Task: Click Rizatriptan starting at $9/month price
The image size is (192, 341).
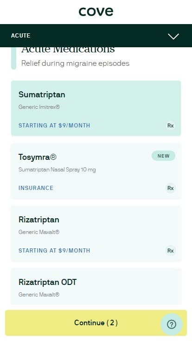Action: (54, 250)
